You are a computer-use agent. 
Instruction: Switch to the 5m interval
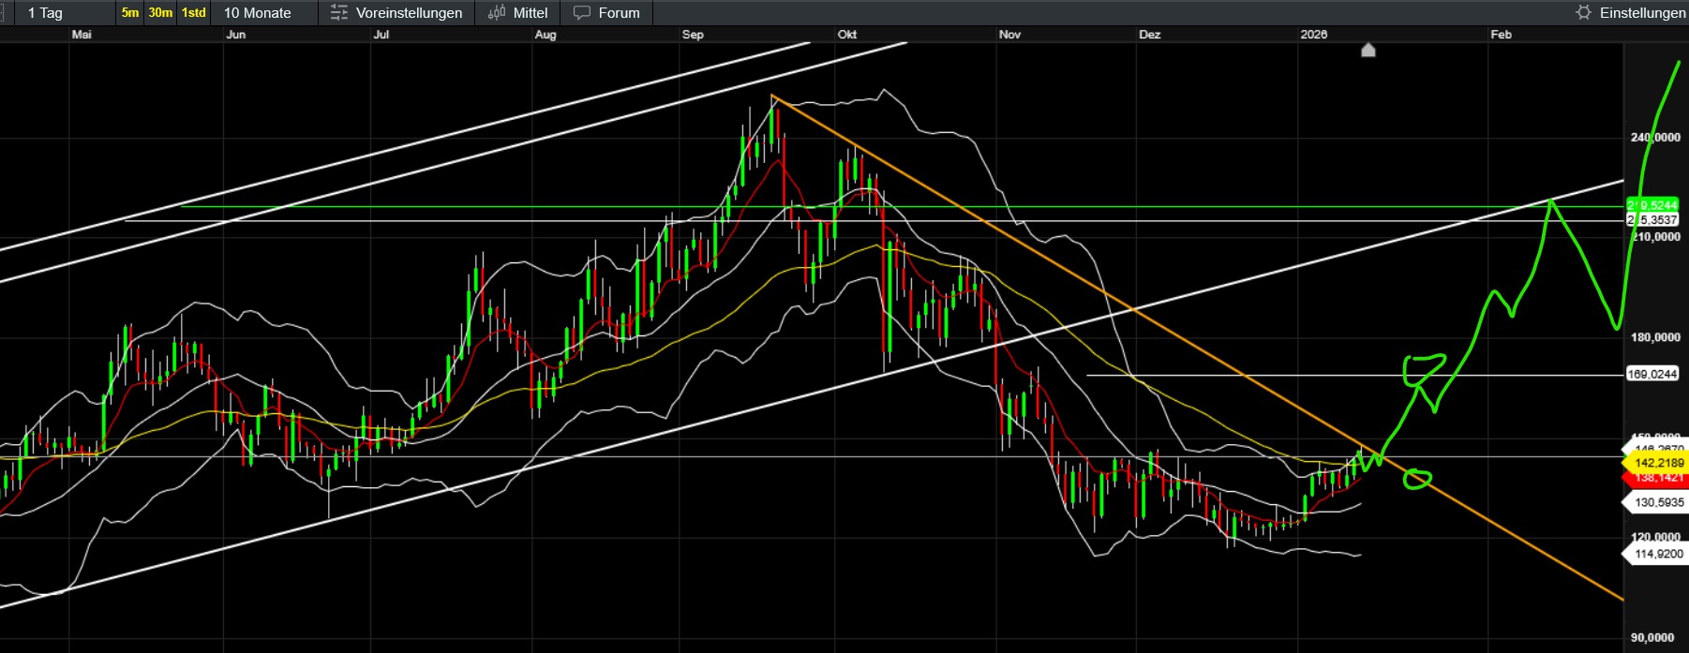point(129,13)
